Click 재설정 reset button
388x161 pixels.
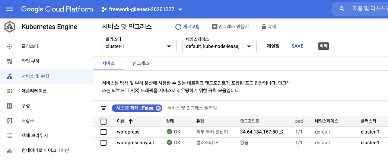273,46
